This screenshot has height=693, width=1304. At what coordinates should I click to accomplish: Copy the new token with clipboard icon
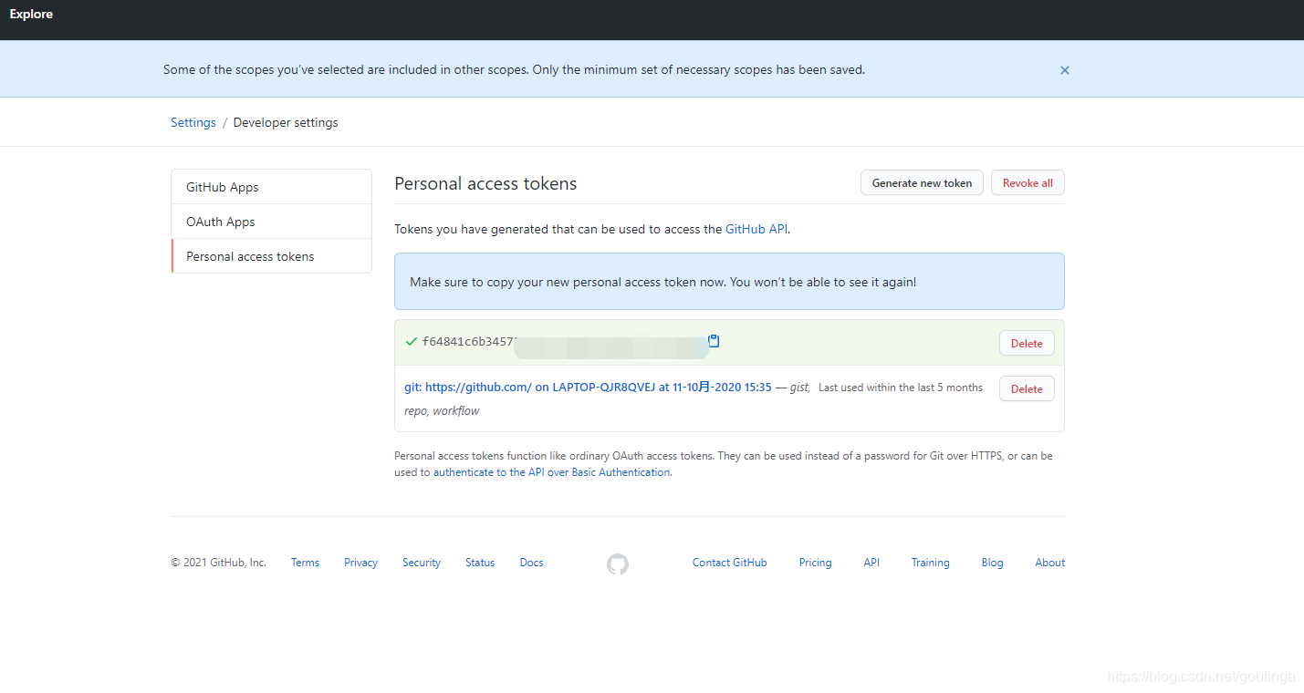click(x=715, y=341)
